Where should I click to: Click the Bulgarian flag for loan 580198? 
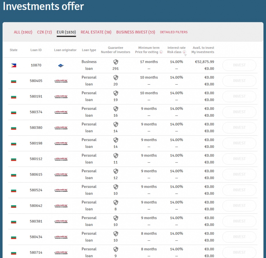(x=13, y=143)
